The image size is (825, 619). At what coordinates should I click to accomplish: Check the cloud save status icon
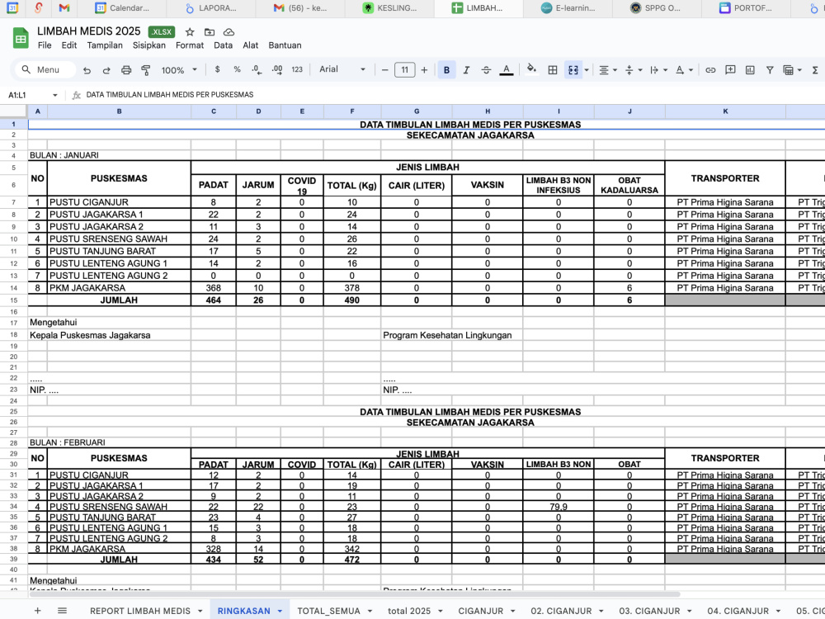coord(229,32)
